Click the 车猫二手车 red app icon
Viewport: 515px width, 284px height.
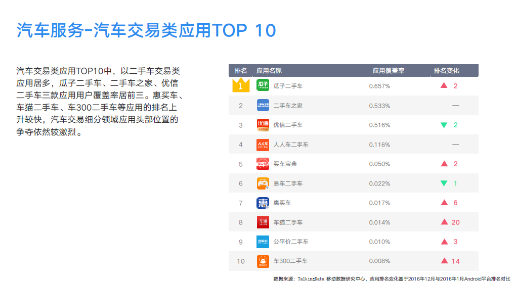263,222
